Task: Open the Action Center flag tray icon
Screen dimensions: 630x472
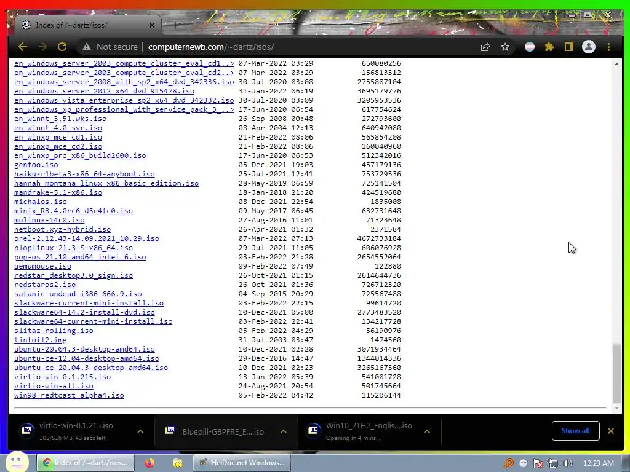Action: point(538,463)
